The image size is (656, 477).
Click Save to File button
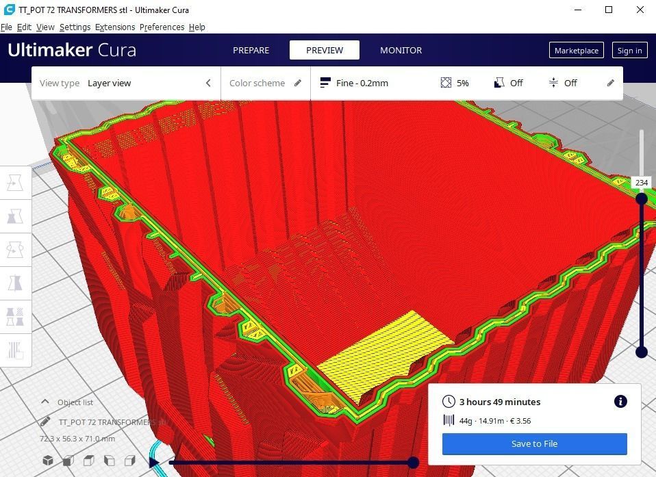(534, 443)
